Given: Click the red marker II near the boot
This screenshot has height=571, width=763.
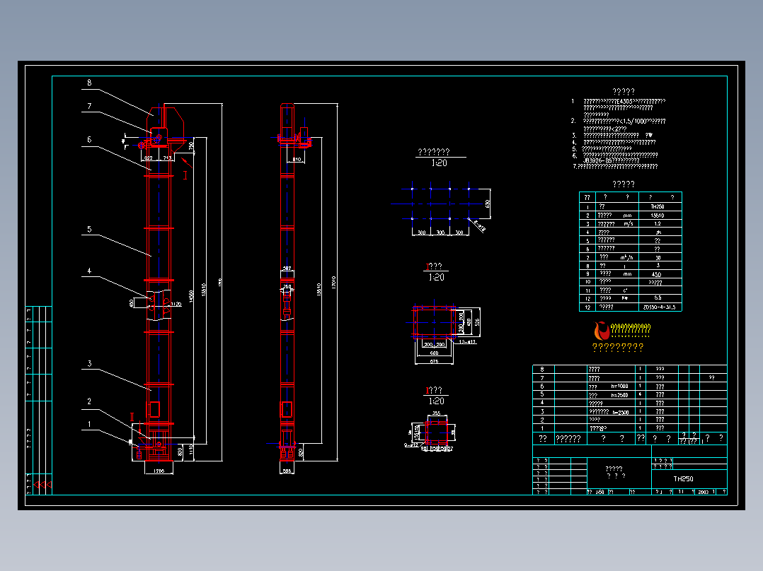Looking at the screenshot, I should pyautogui.click(x=132, y=417).
